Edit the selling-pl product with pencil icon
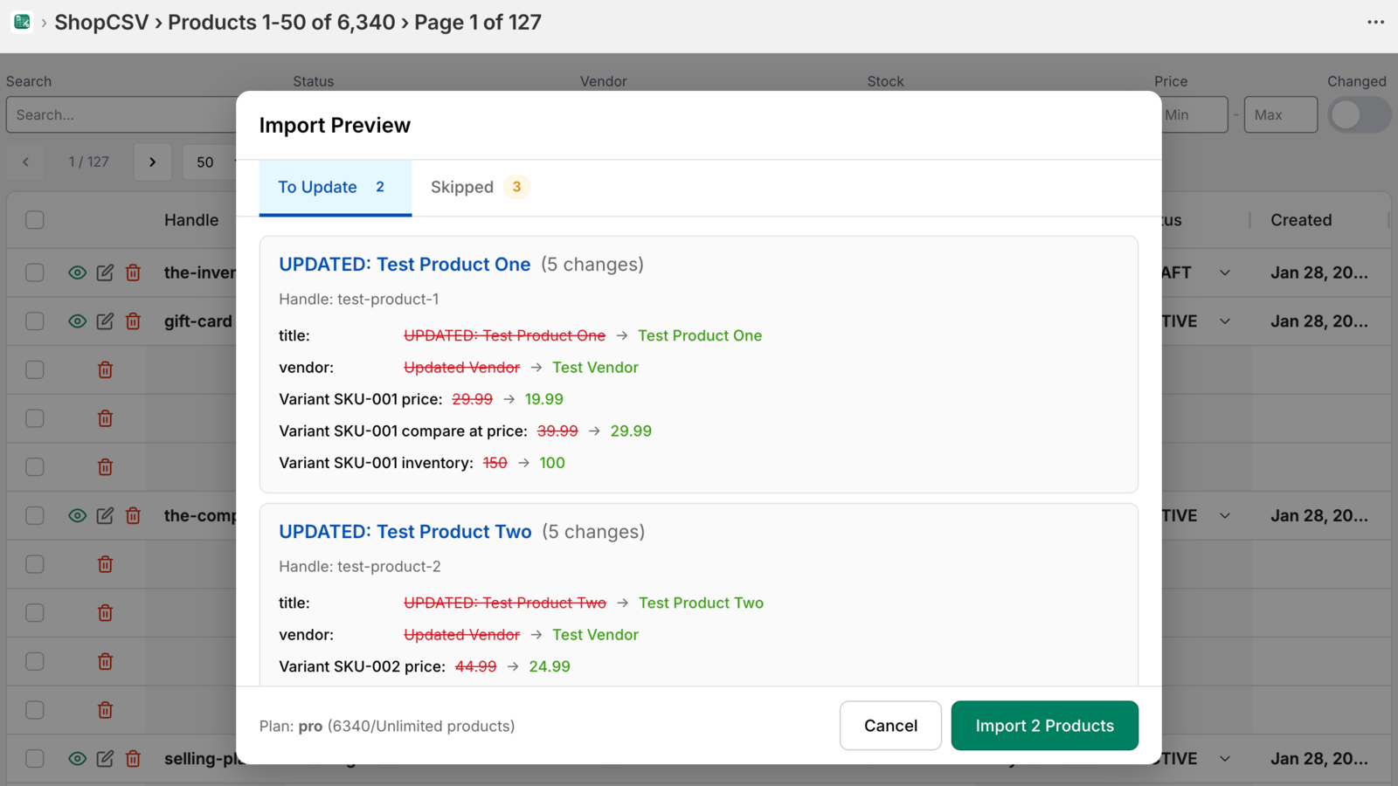Screen dimensions: 1398x786 pos(105,758)
